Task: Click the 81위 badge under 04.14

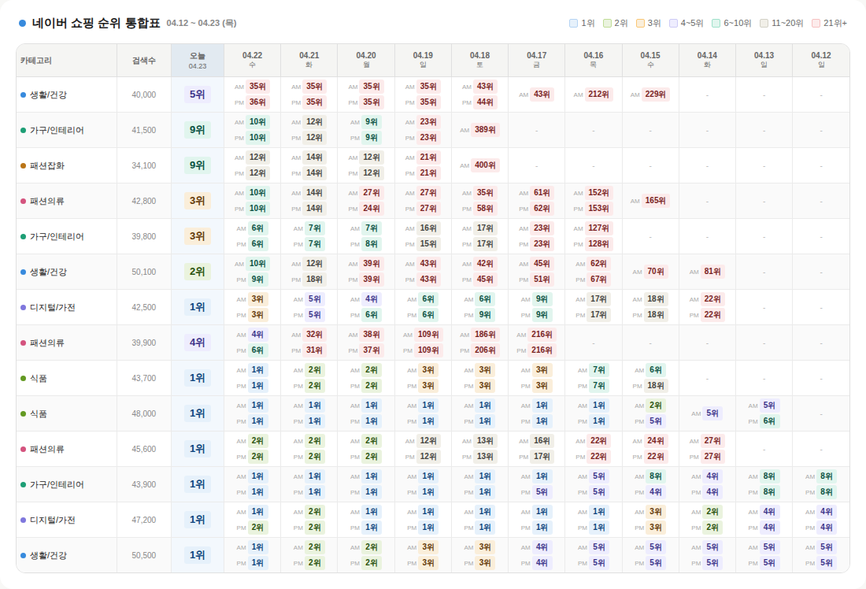Action: click(712, 272)
